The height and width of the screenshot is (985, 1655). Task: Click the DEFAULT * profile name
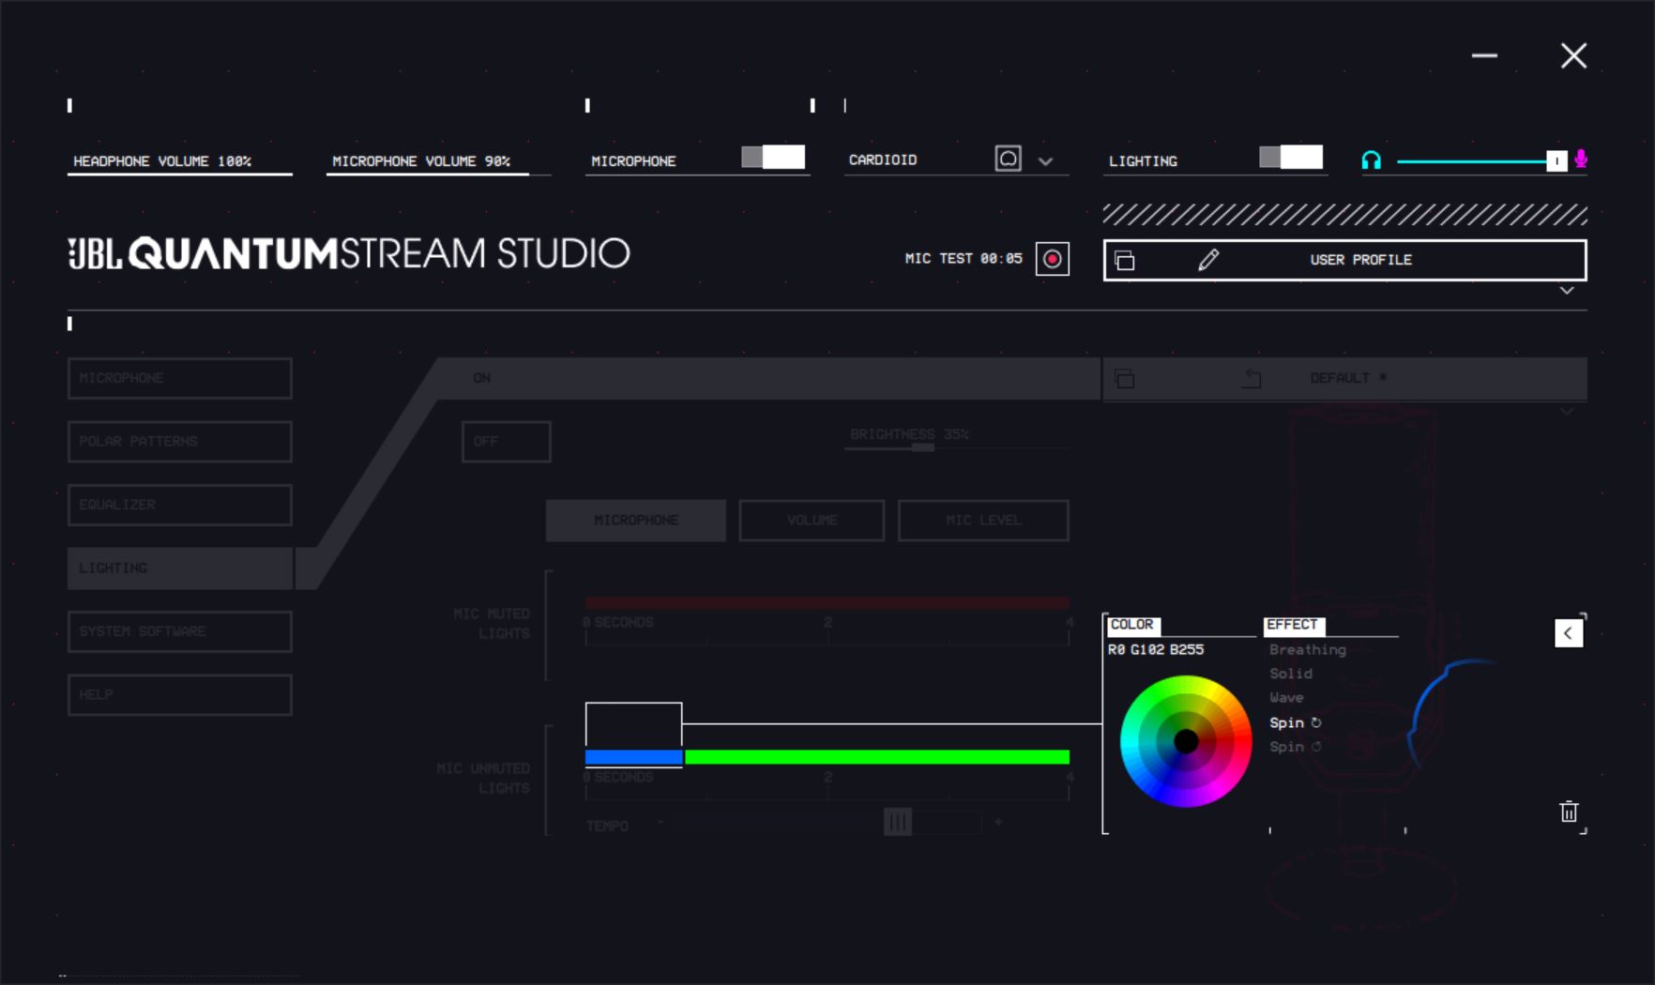tap(1348, 378)
